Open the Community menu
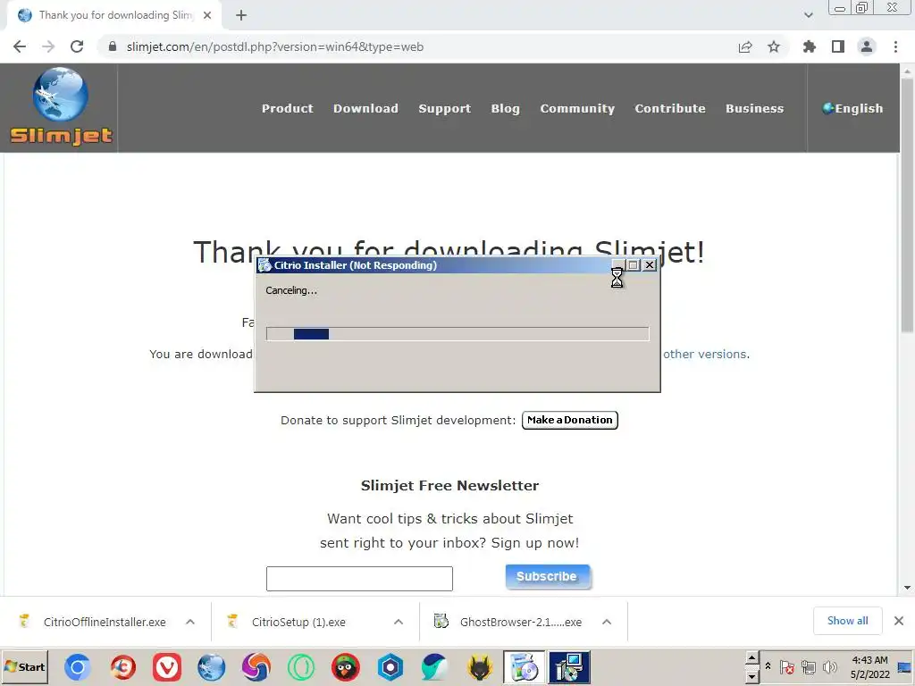Screen dimensions: 915x686 click(x=577, y=108)
